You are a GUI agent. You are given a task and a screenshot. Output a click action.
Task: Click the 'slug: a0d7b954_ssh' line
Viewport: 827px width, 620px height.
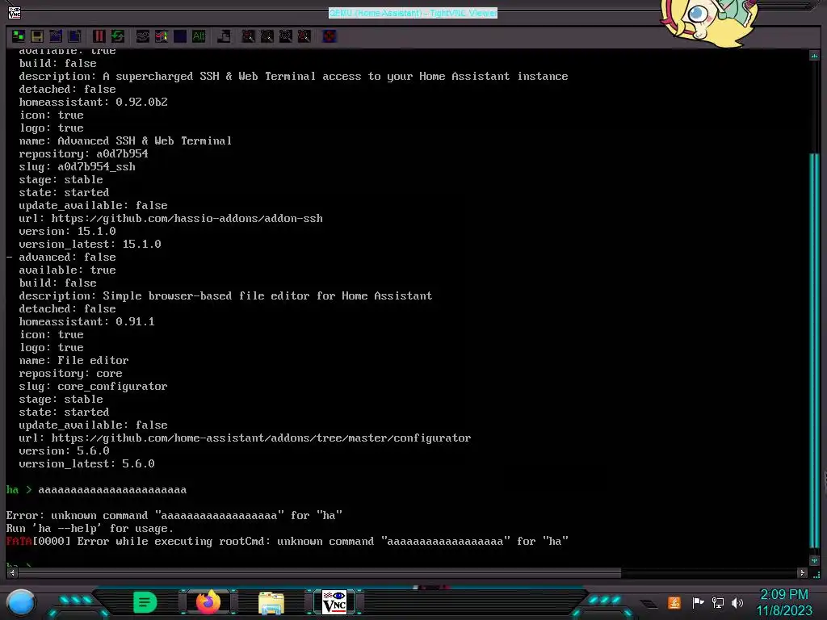(x=77, y=166)
